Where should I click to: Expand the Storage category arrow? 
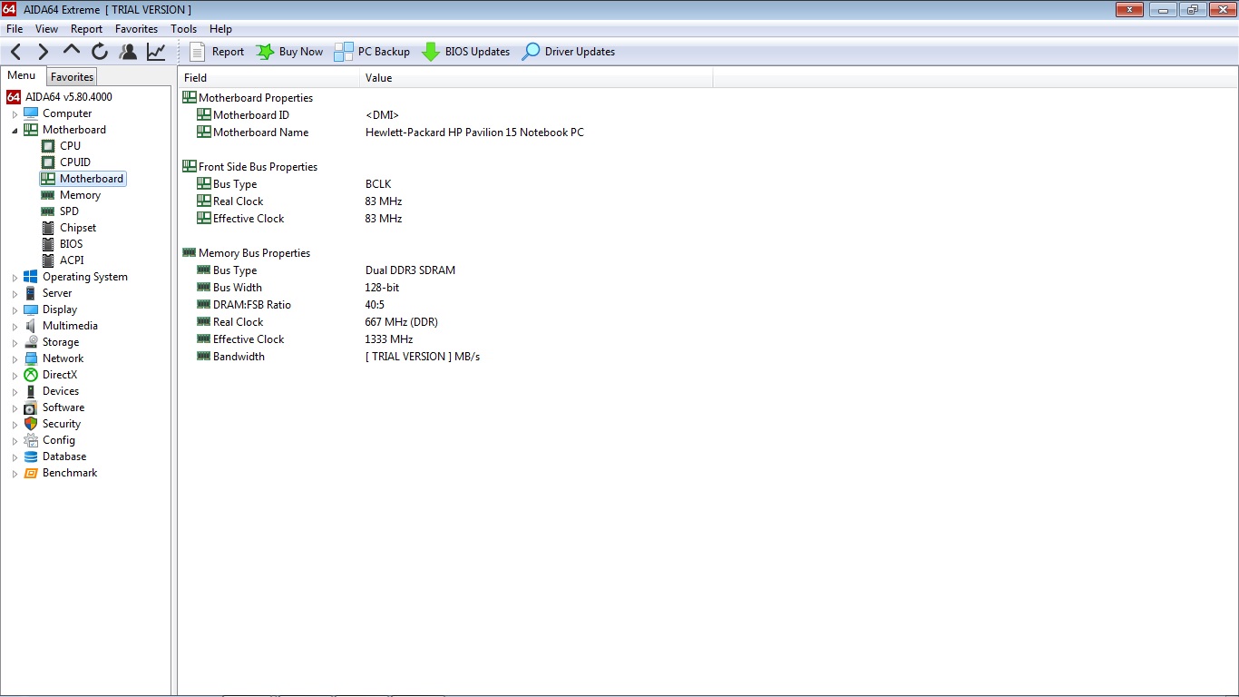pos(15,343)
